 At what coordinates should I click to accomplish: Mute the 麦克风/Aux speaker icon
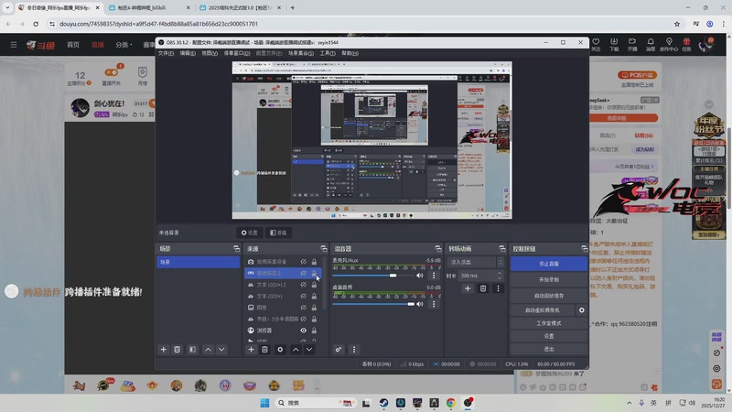[x=420, y=276]
